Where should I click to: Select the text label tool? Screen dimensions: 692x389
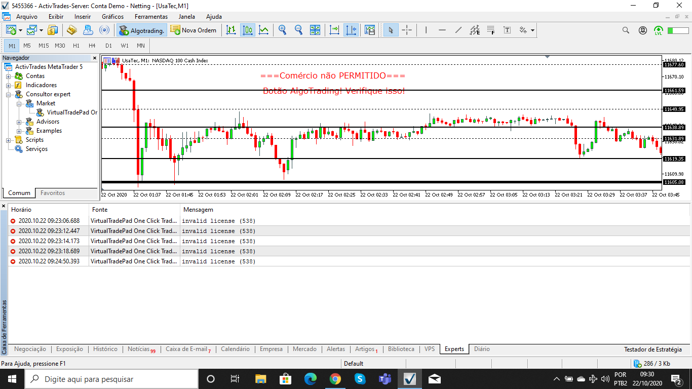507,30
